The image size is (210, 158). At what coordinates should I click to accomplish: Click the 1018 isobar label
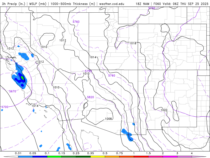[133, 43]
